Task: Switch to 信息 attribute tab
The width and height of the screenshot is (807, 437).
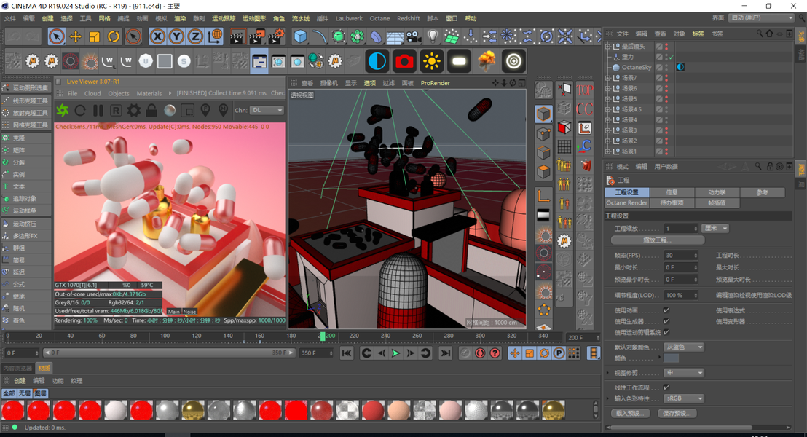Action: point(672,192)
